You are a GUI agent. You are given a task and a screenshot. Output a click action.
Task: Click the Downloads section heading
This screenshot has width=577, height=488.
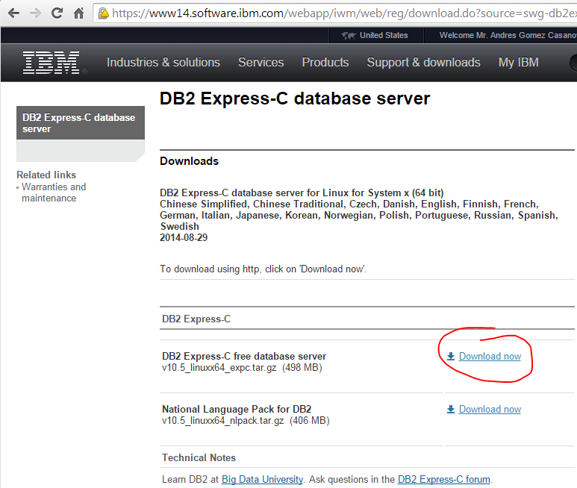pos(189,161)
